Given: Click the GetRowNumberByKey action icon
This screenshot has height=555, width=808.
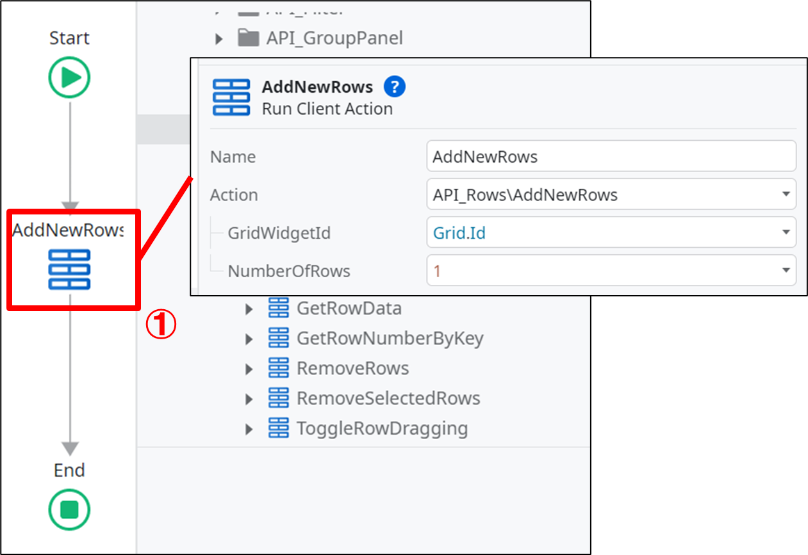Looking at the screenshot, I should pos(279,338).
